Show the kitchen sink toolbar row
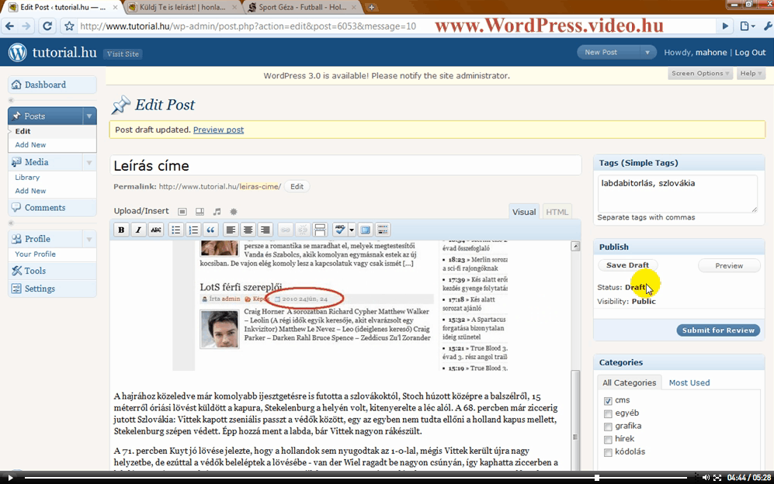 point(382,230)
